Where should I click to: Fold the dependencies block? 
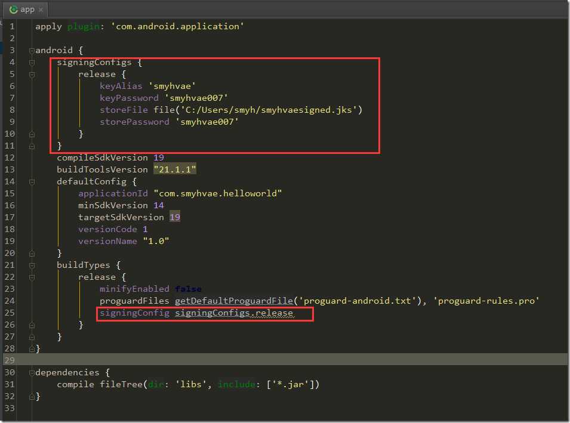[x=32, y=372]
